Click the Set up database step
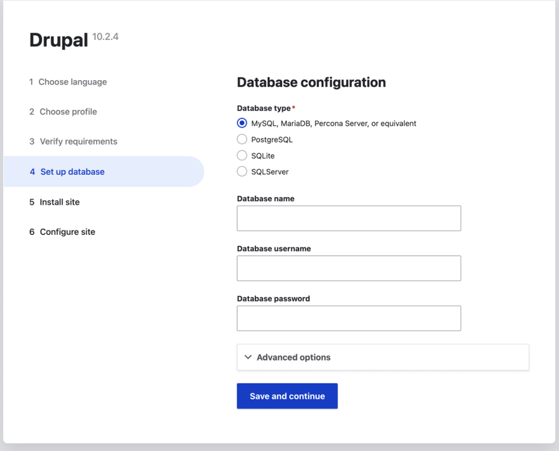Screen dimensions: 559x451 104,172
